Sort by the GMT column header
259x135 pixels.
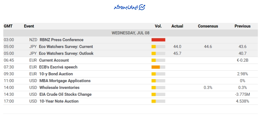pos(8,26)
